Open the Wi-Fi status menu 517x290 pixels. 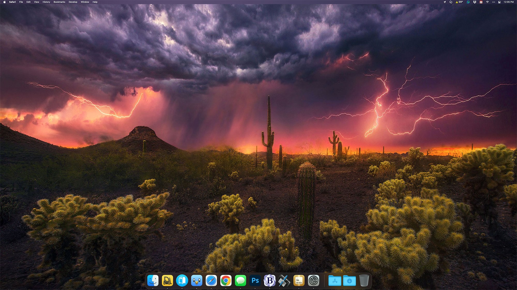[487, 2]
